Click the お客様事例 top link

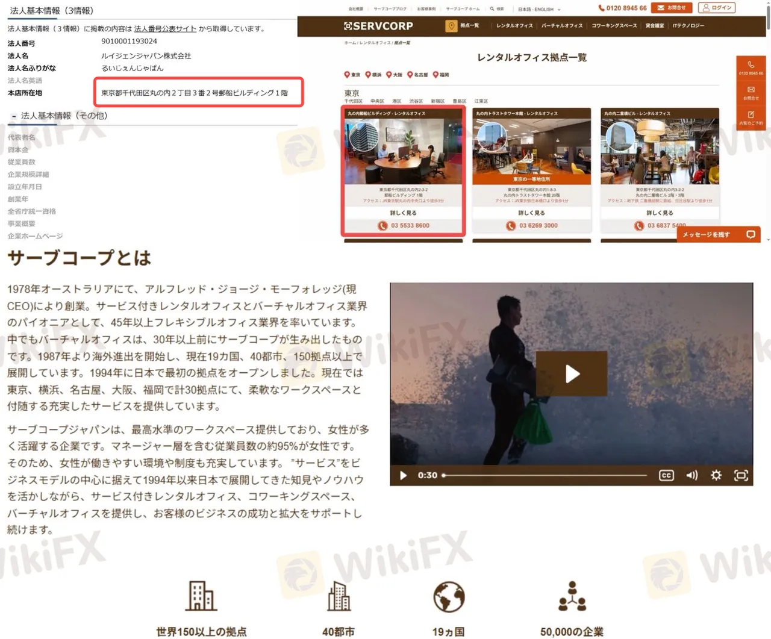426,9
